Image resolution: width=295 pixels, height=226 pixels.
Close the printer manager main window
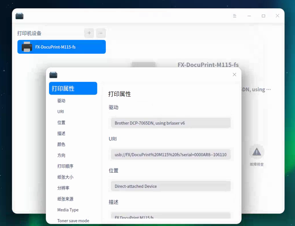pyautogui.click(x=278, y=16)
